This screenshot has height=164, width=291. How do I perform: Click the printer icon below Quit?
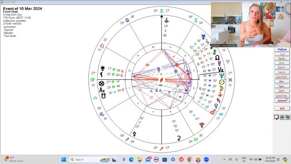point(282,117)
